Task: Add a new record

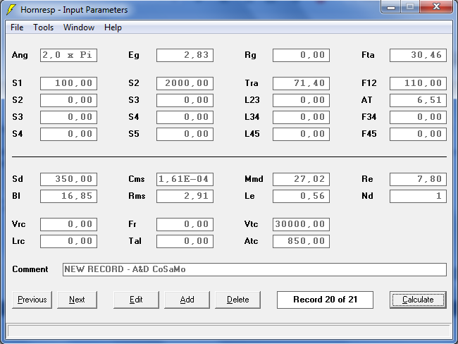Action: click(187, 300)
